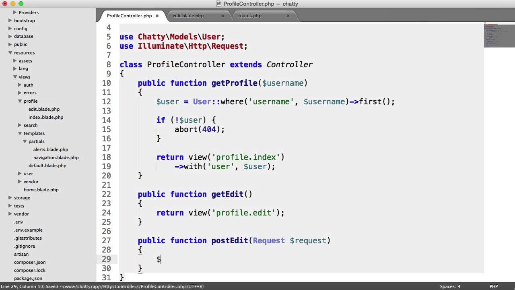
Task: Collapse the resources folder
Action: pyautogui.click(x=10, y=53)
